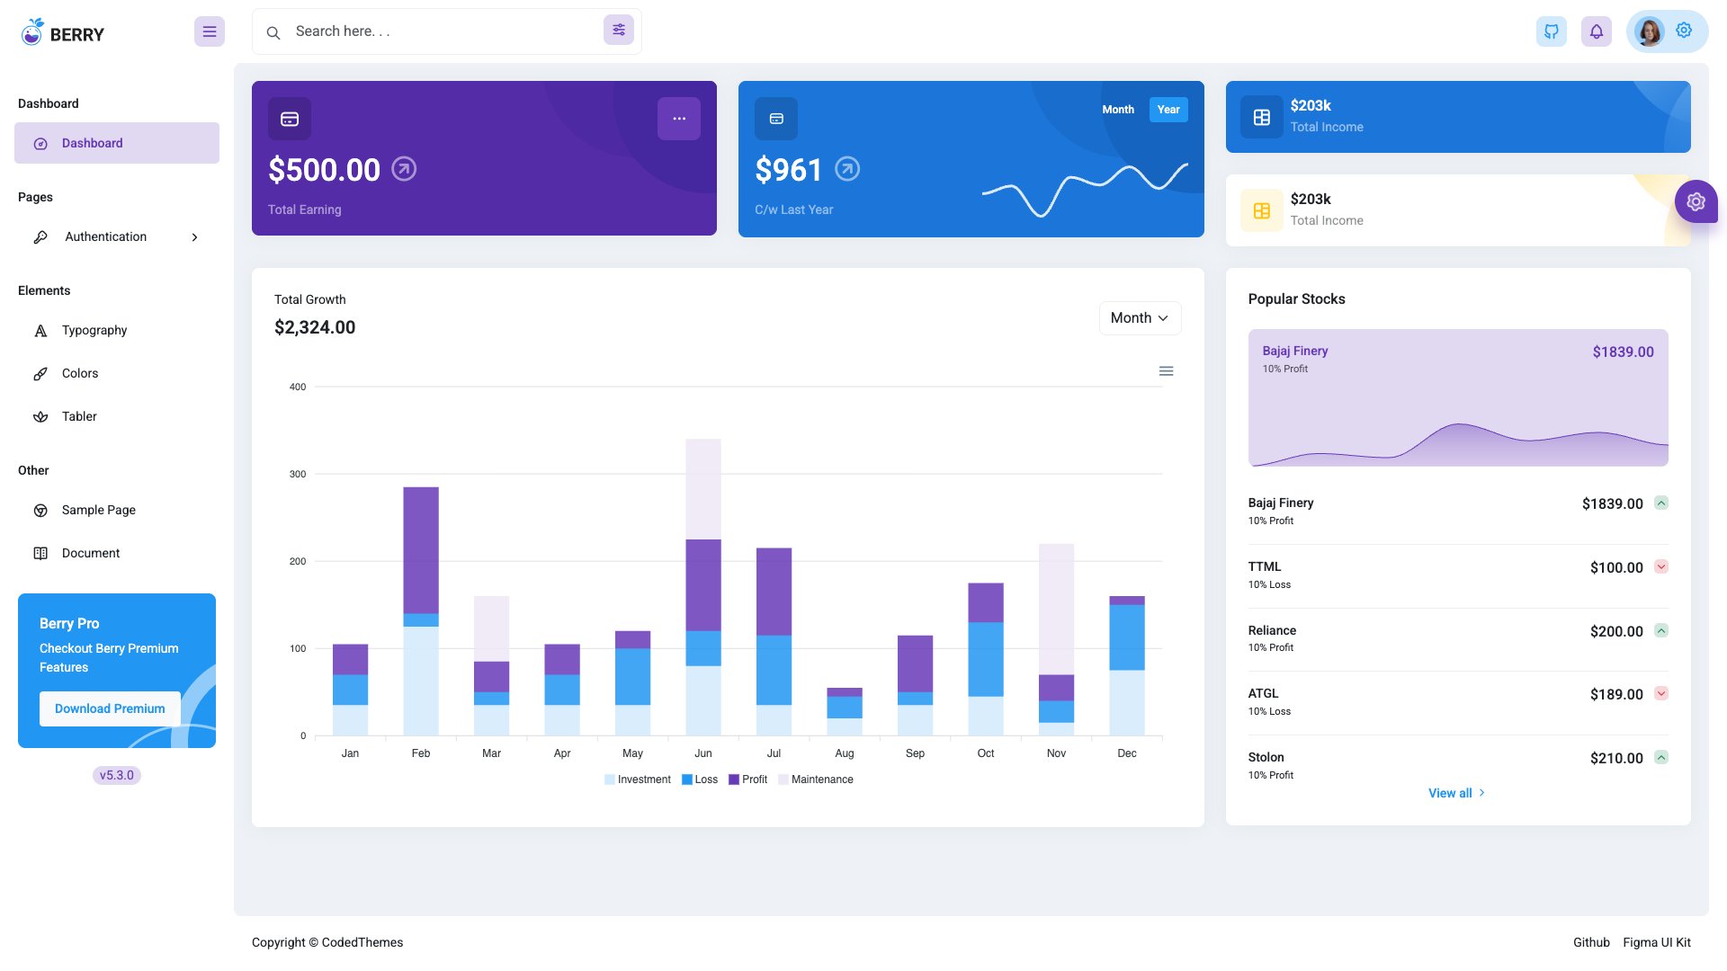1727x971 pixels.
Task: Select the Colors item's palette icon in sidebar
Action: coord(40,373)
